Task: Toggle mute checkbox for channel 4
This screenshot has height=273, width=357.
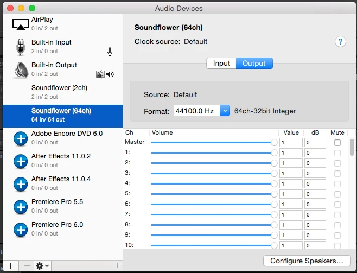Action: coord(337,184)
